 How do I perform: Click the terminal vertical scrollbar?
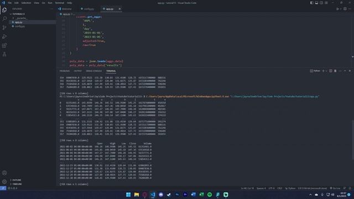353,140
